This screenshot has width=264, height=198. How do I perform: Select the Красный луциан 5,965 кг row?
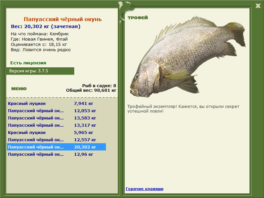click(x=56, y=132)
